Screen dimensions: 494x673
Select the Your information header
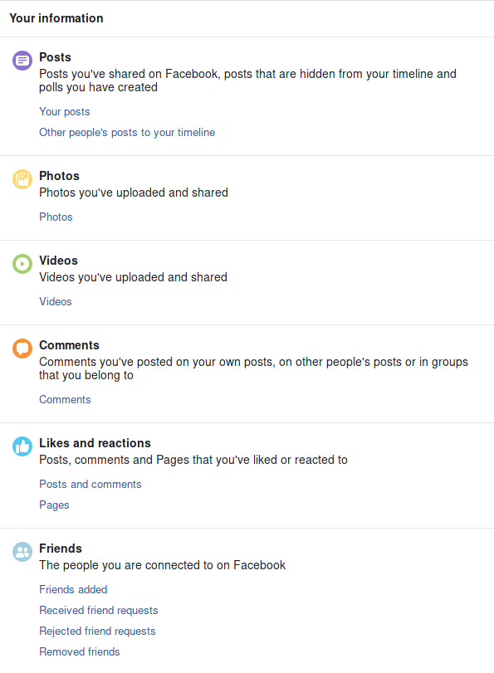pos(56,18)
